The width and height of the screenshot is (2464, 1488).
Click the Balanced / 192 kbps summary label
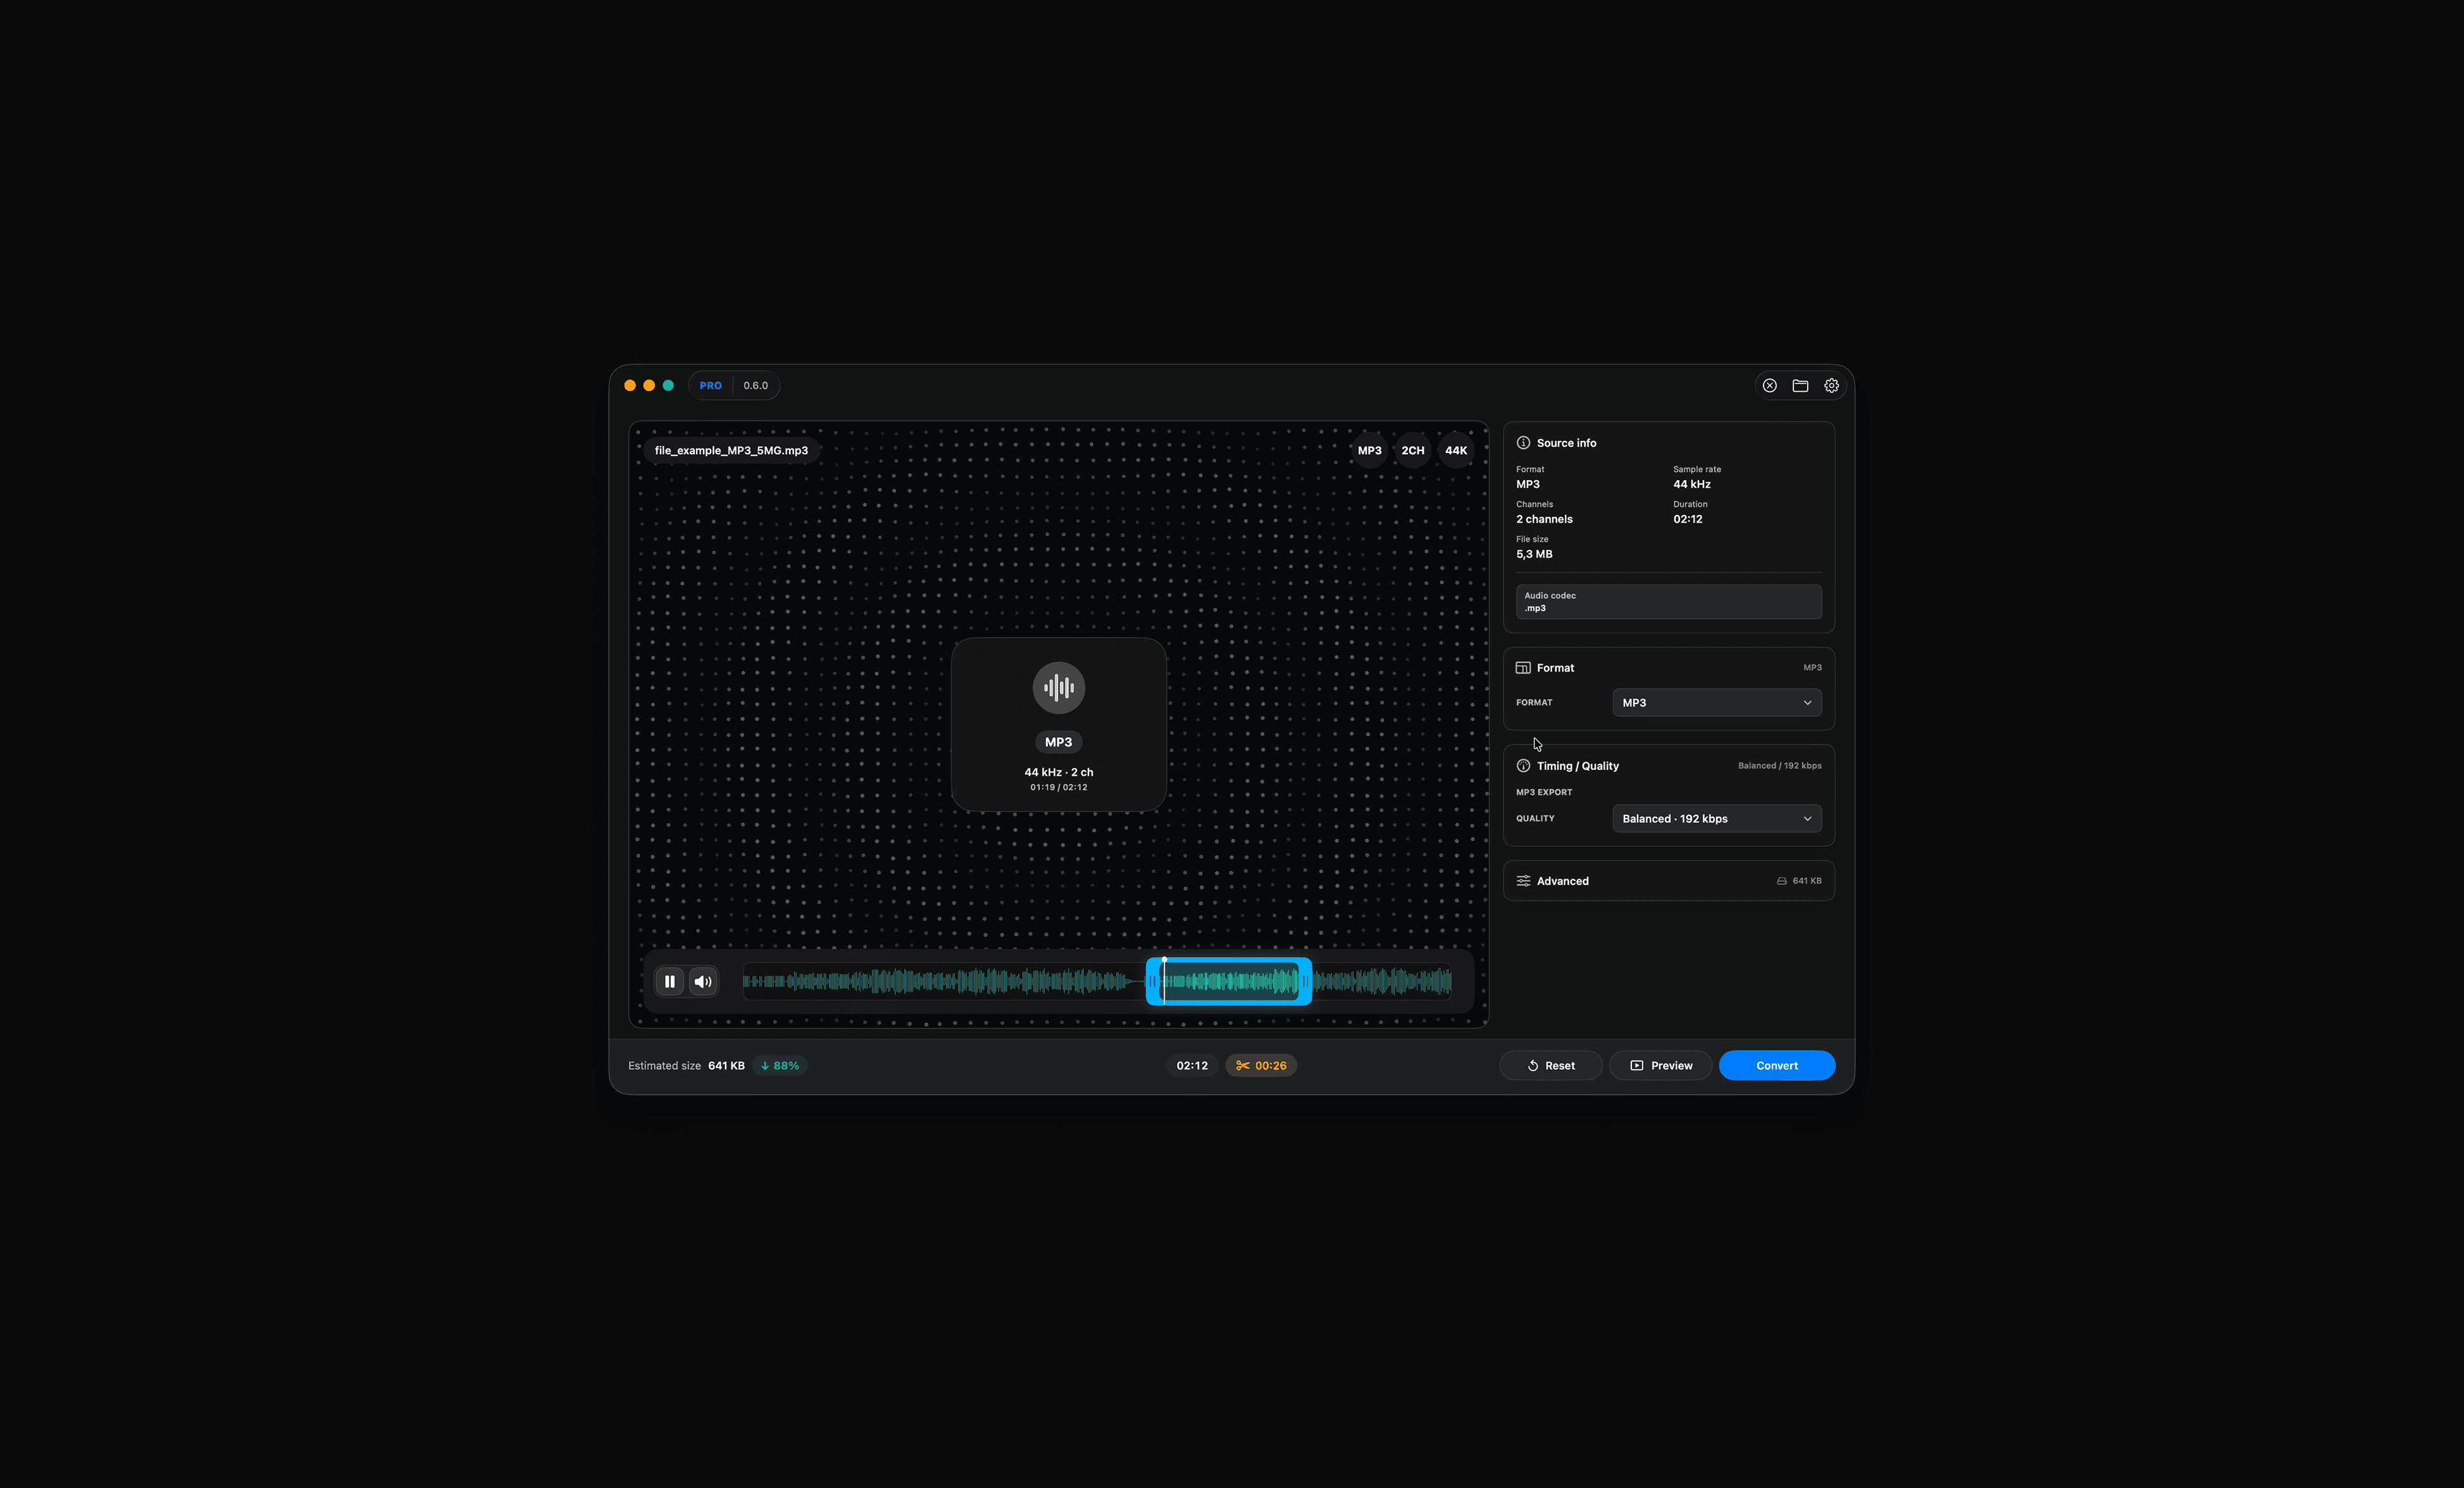pos(1779,766)
